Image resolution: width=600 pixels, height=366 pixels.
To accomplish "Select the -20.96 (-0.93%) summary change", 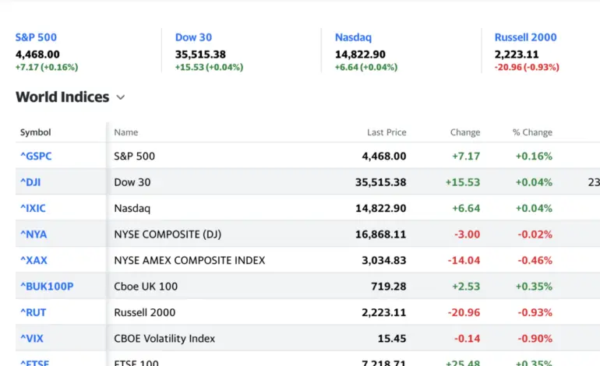I will pos(527,67).
